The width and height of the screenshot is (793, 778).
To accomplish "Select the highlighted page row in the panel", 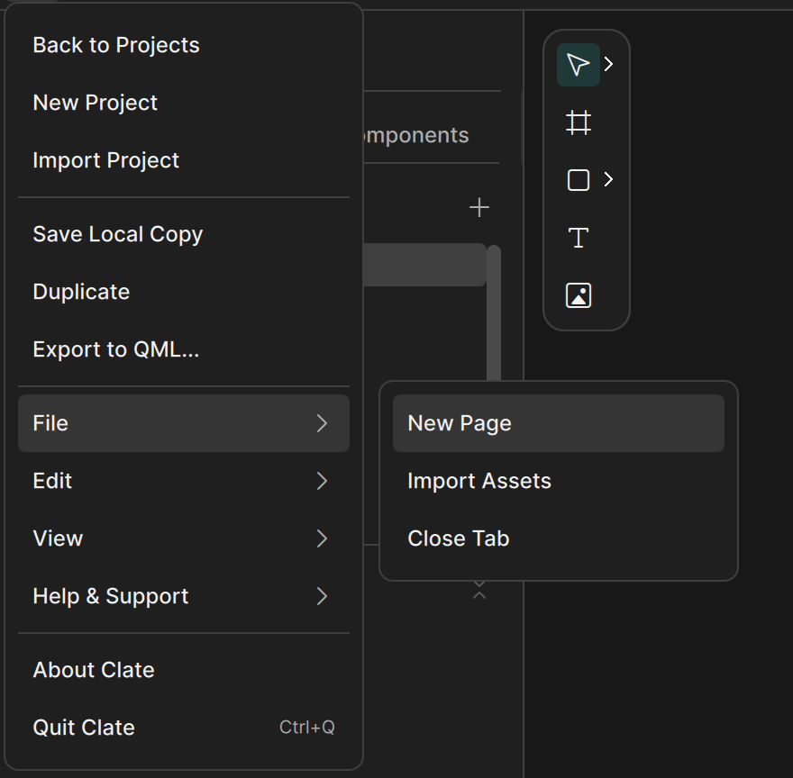I will pyautogui.click(x=424, y=265).
